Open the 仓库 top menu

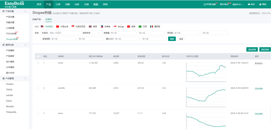pyautogui.click(x=77, y=4)
